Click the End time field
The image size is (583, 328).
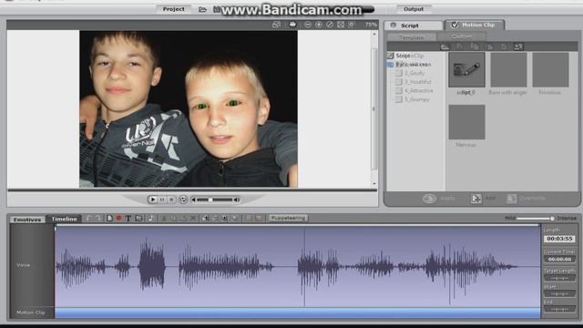[559, 309]
